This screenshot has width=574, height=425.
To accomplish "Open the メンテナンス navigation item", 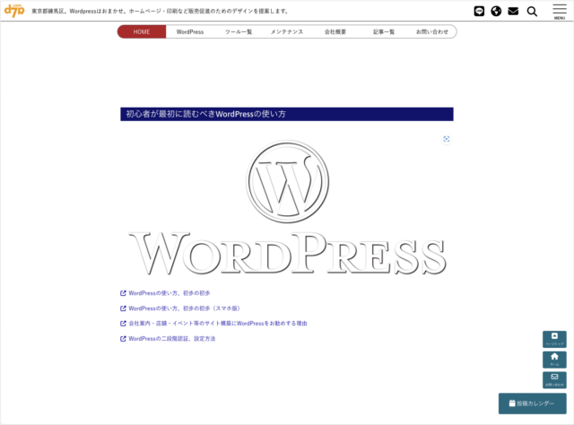I will point(287,32).
